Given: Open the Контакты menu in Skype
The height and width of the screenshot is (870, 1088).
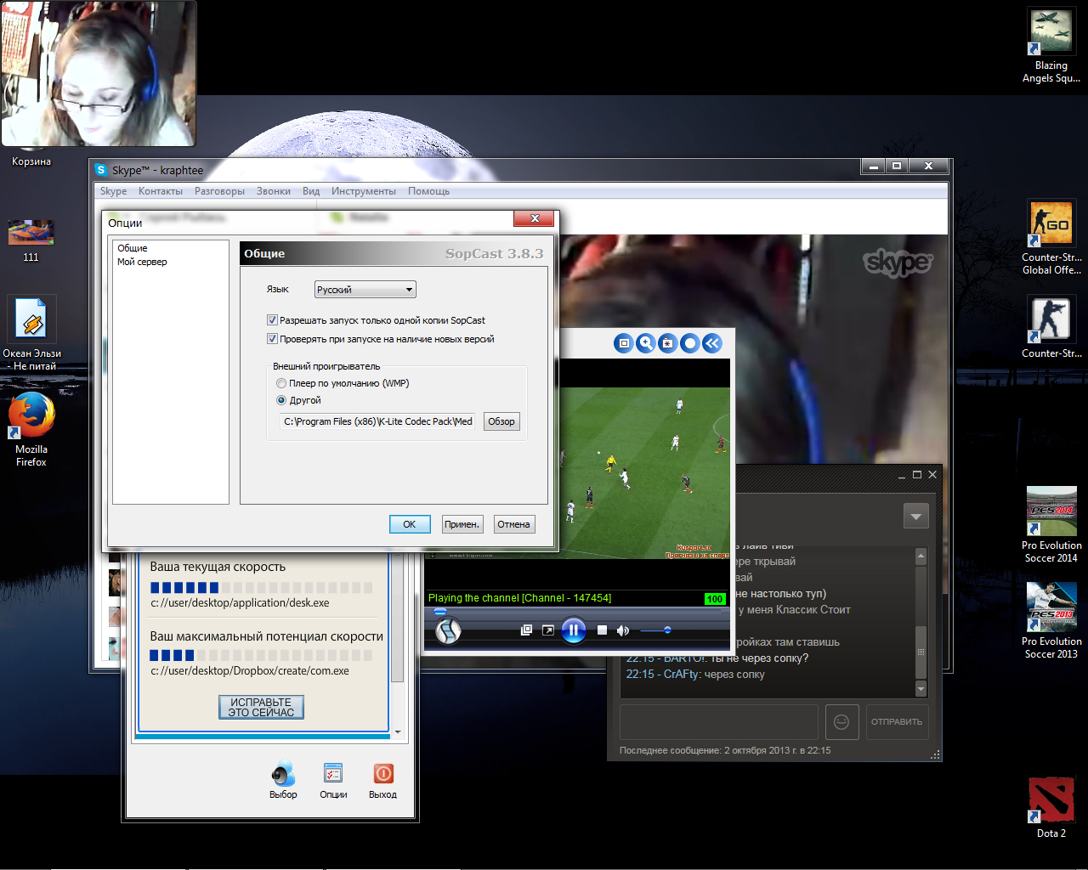Looking at the screenshot, I should point(161,191).
